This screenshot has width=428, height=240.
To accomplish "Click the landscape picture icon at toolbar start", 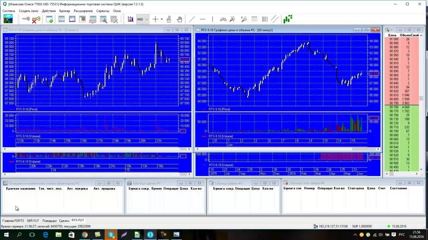I will point(8,19).
